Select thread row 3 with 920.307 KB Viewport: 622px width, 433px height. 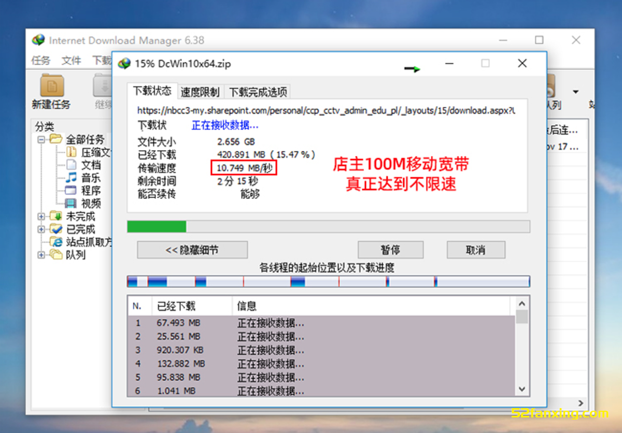(321, 350)
